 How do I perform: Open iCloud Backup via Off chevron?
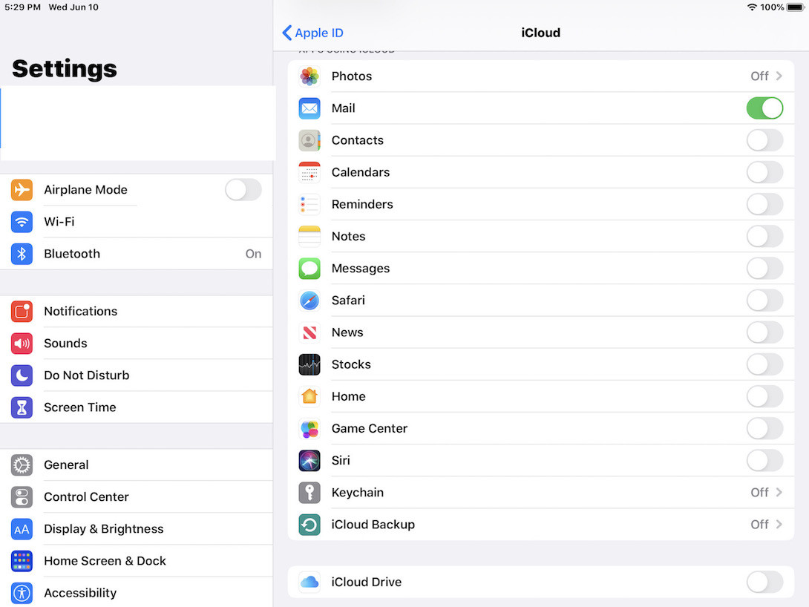(x=766, y=525)
